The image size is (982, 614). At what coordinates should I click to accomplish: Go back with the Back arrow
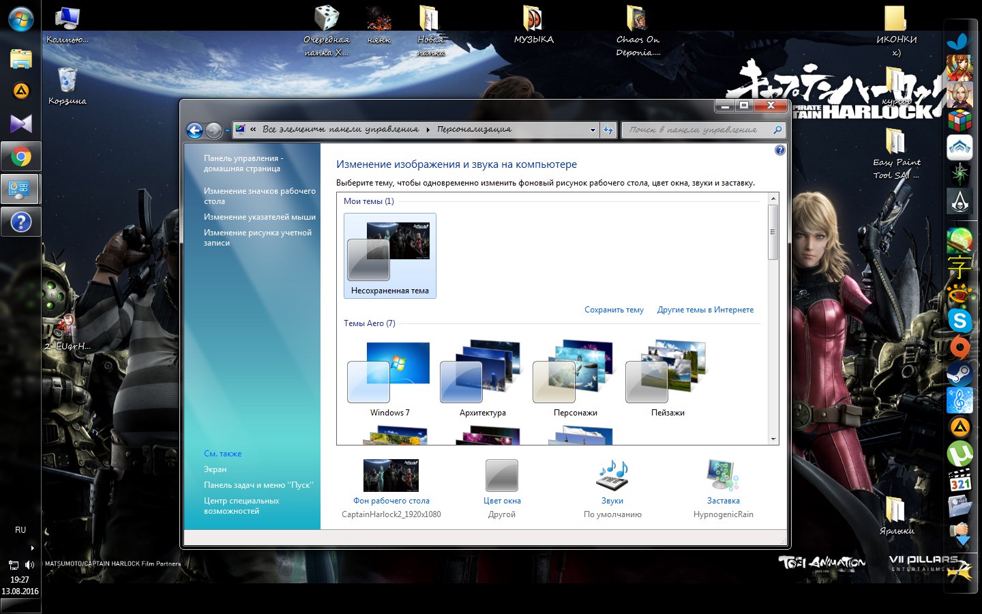click(195, 130)
